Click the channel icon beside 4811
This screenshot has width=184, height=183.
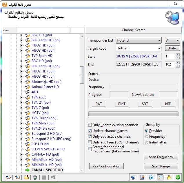(28, 92)
